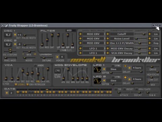Change unison voices selector arrow
This screenshot has width=162, height=122.
[57, 57]
